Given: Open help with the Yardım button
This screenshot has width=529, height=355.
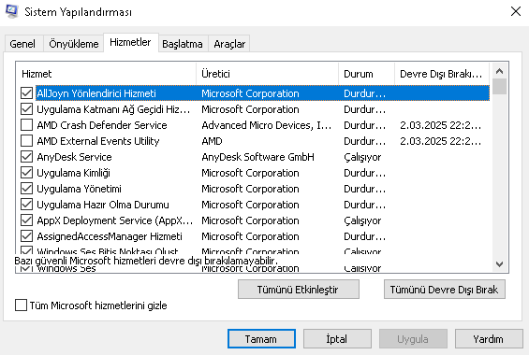Looking at the screenshot, I should (489, 339).
